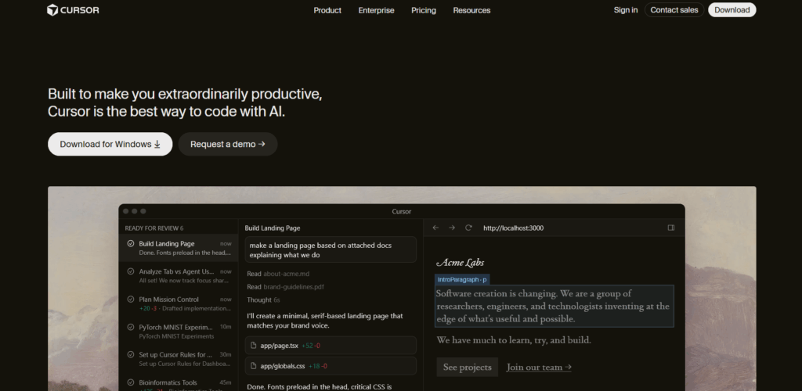
Task: Click Request a demo
Action: [x=227, y=144]
